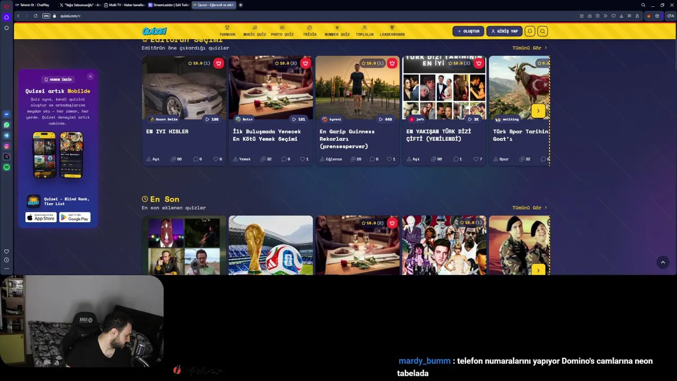Screen dimensions: 677x381
Task: Open the Trivia section
Action: (309, 31)
